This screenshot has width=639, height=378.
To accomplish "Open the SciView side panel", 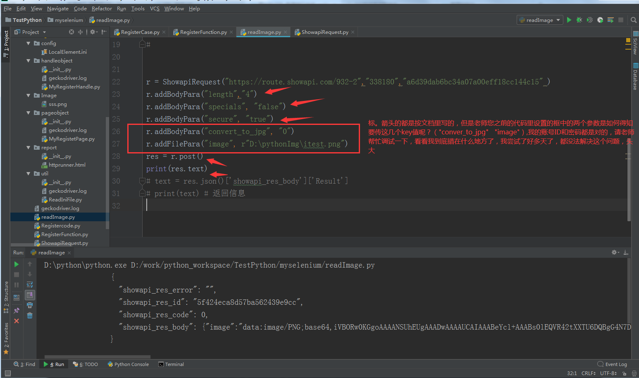I will [635, 43].
